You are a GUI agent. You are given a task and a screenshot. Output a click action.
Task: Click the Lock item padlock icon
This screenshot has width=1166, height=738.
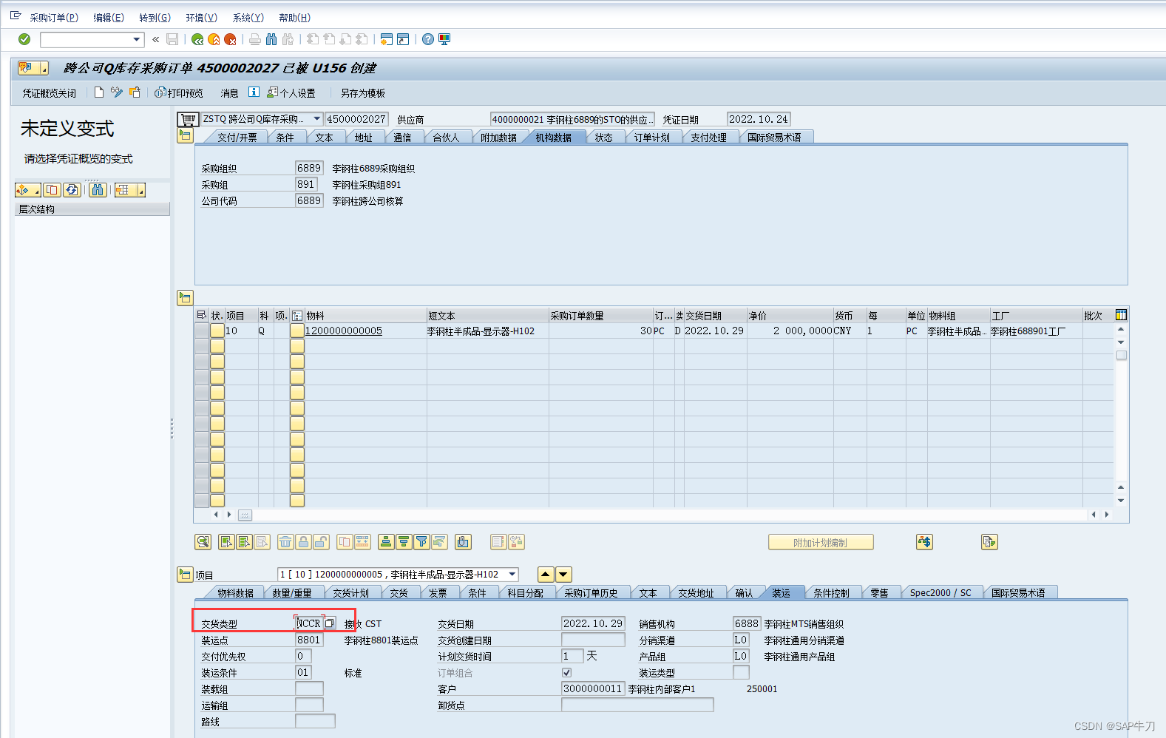[303, 542]
